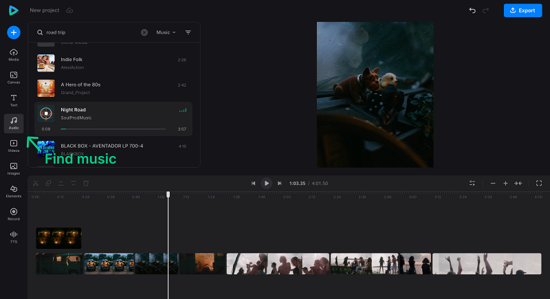Screen dimensions: 550x299
Task: Undo the last action
Action: [x=472, y=10]
